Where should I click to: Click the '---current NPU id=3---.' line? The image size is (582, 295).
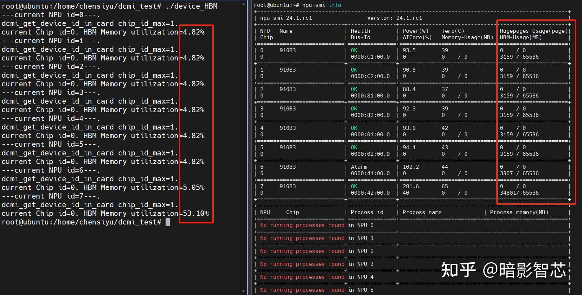(51, 92)
